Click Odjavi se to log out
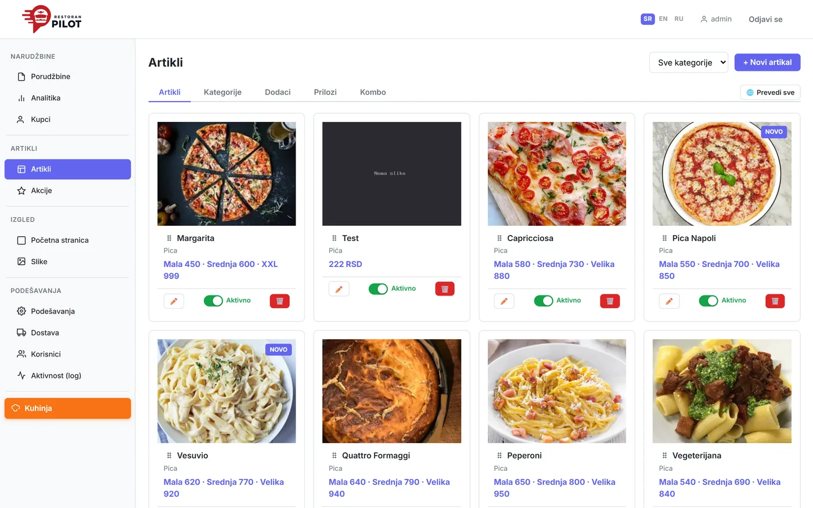 [x=765, y=19]
